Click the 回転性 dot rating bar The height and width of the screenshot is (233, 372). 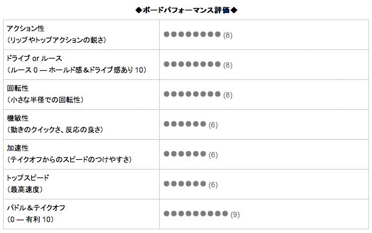pyautogui.click(x=192, y=94)
